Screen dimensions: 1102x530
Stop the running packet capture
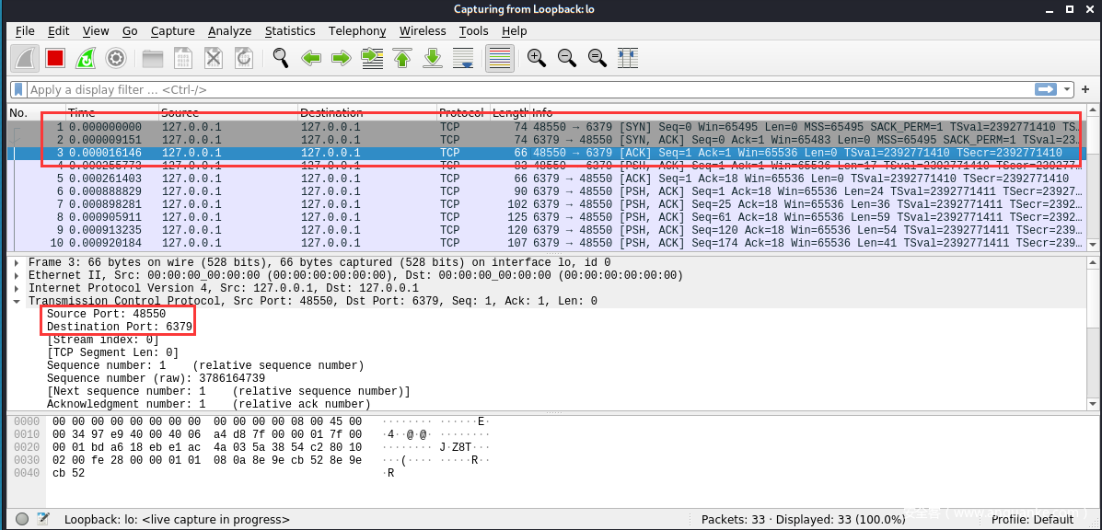pos(55,58)
